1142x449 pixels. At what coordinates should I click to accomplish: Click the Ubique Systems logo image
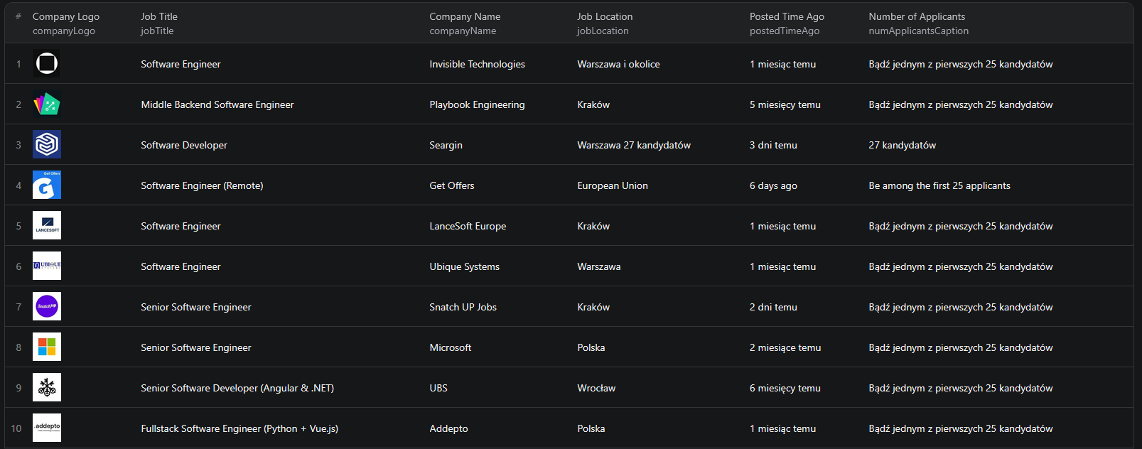pos(47,266)
